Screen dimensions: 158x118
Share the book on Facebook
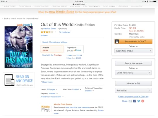134,101
